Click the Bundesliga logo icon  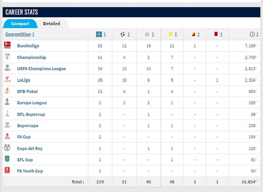(7, 45)
